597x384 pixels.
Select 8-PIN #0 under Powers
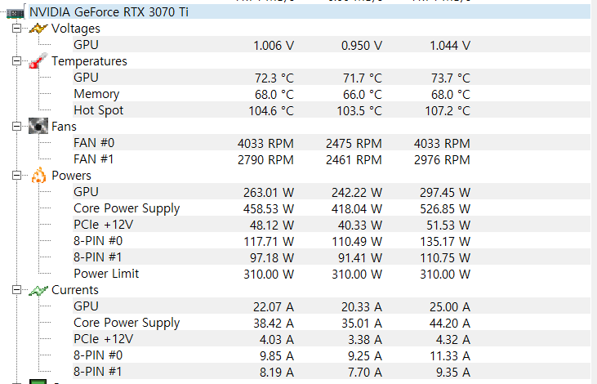click(332, 241)
